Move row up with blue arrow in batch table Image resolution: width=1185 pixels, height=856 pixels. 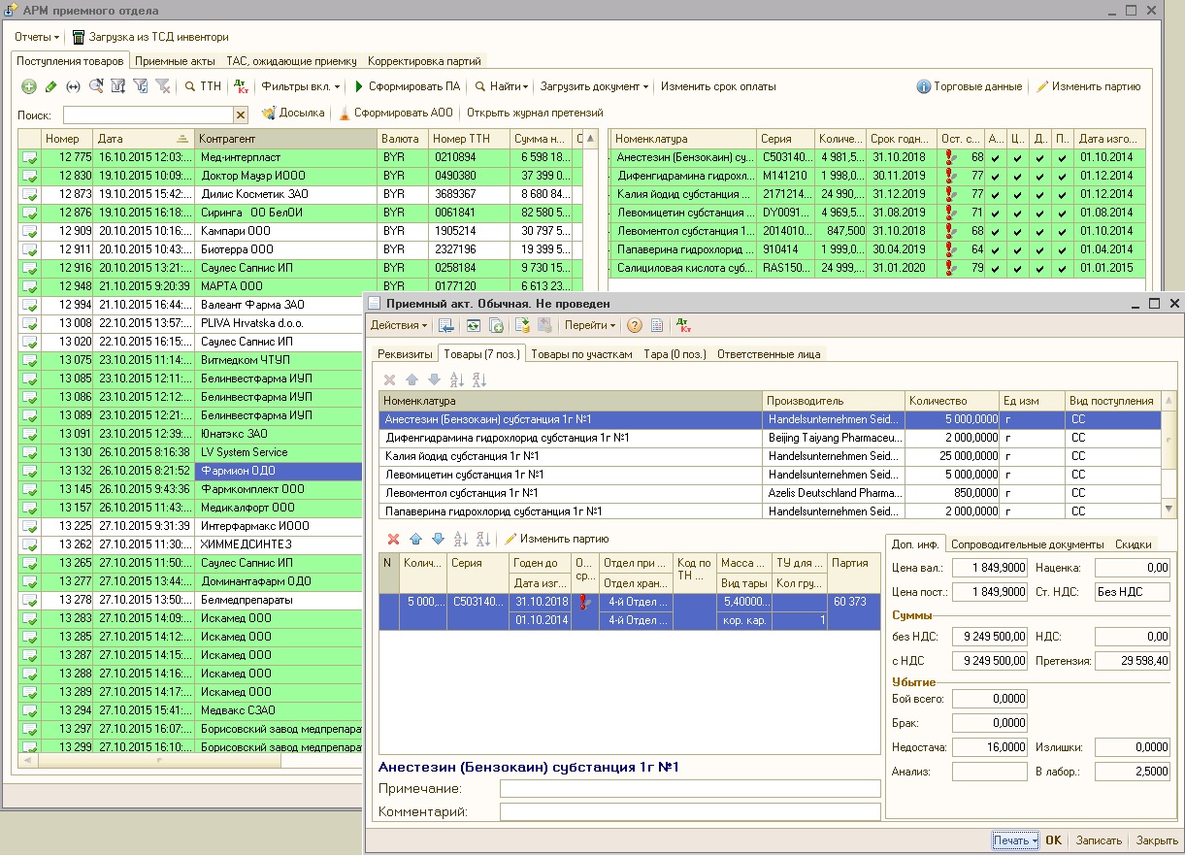pos(415,539)
